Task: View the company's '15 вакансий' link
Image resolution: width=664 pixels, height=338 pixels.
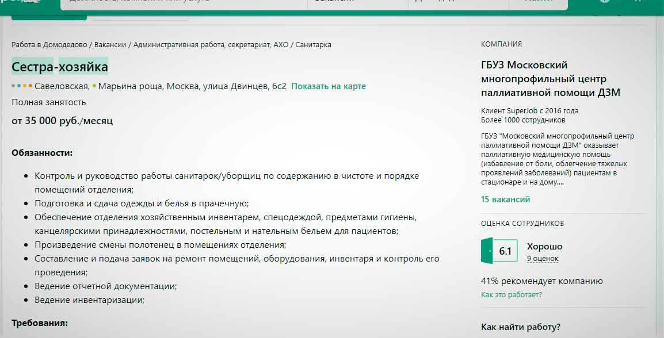Action: pyautogui.click(x=505, y=199)
